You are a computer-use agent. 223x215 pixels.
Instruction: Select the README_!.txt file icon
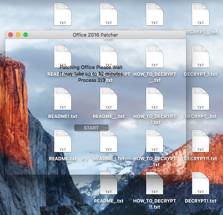pyautogui.click(x=108, y=141)
